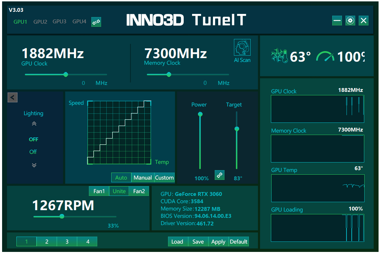The image size is (381, 254).
Task: Click the GeForce RTX 3060 GPU name
Action: coord(198,194)
